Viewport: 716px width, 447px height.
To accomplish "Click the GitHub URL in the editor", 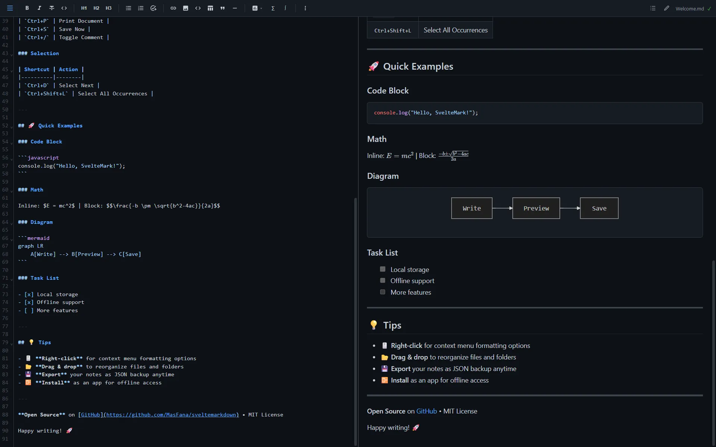I will 171,415.
